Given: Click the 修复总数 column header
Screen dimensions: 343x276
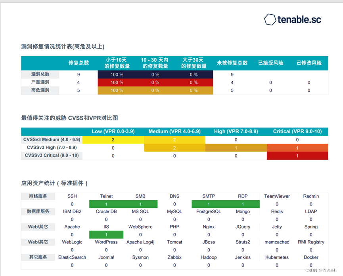Looking at the screenshot, I should [79, 63].
